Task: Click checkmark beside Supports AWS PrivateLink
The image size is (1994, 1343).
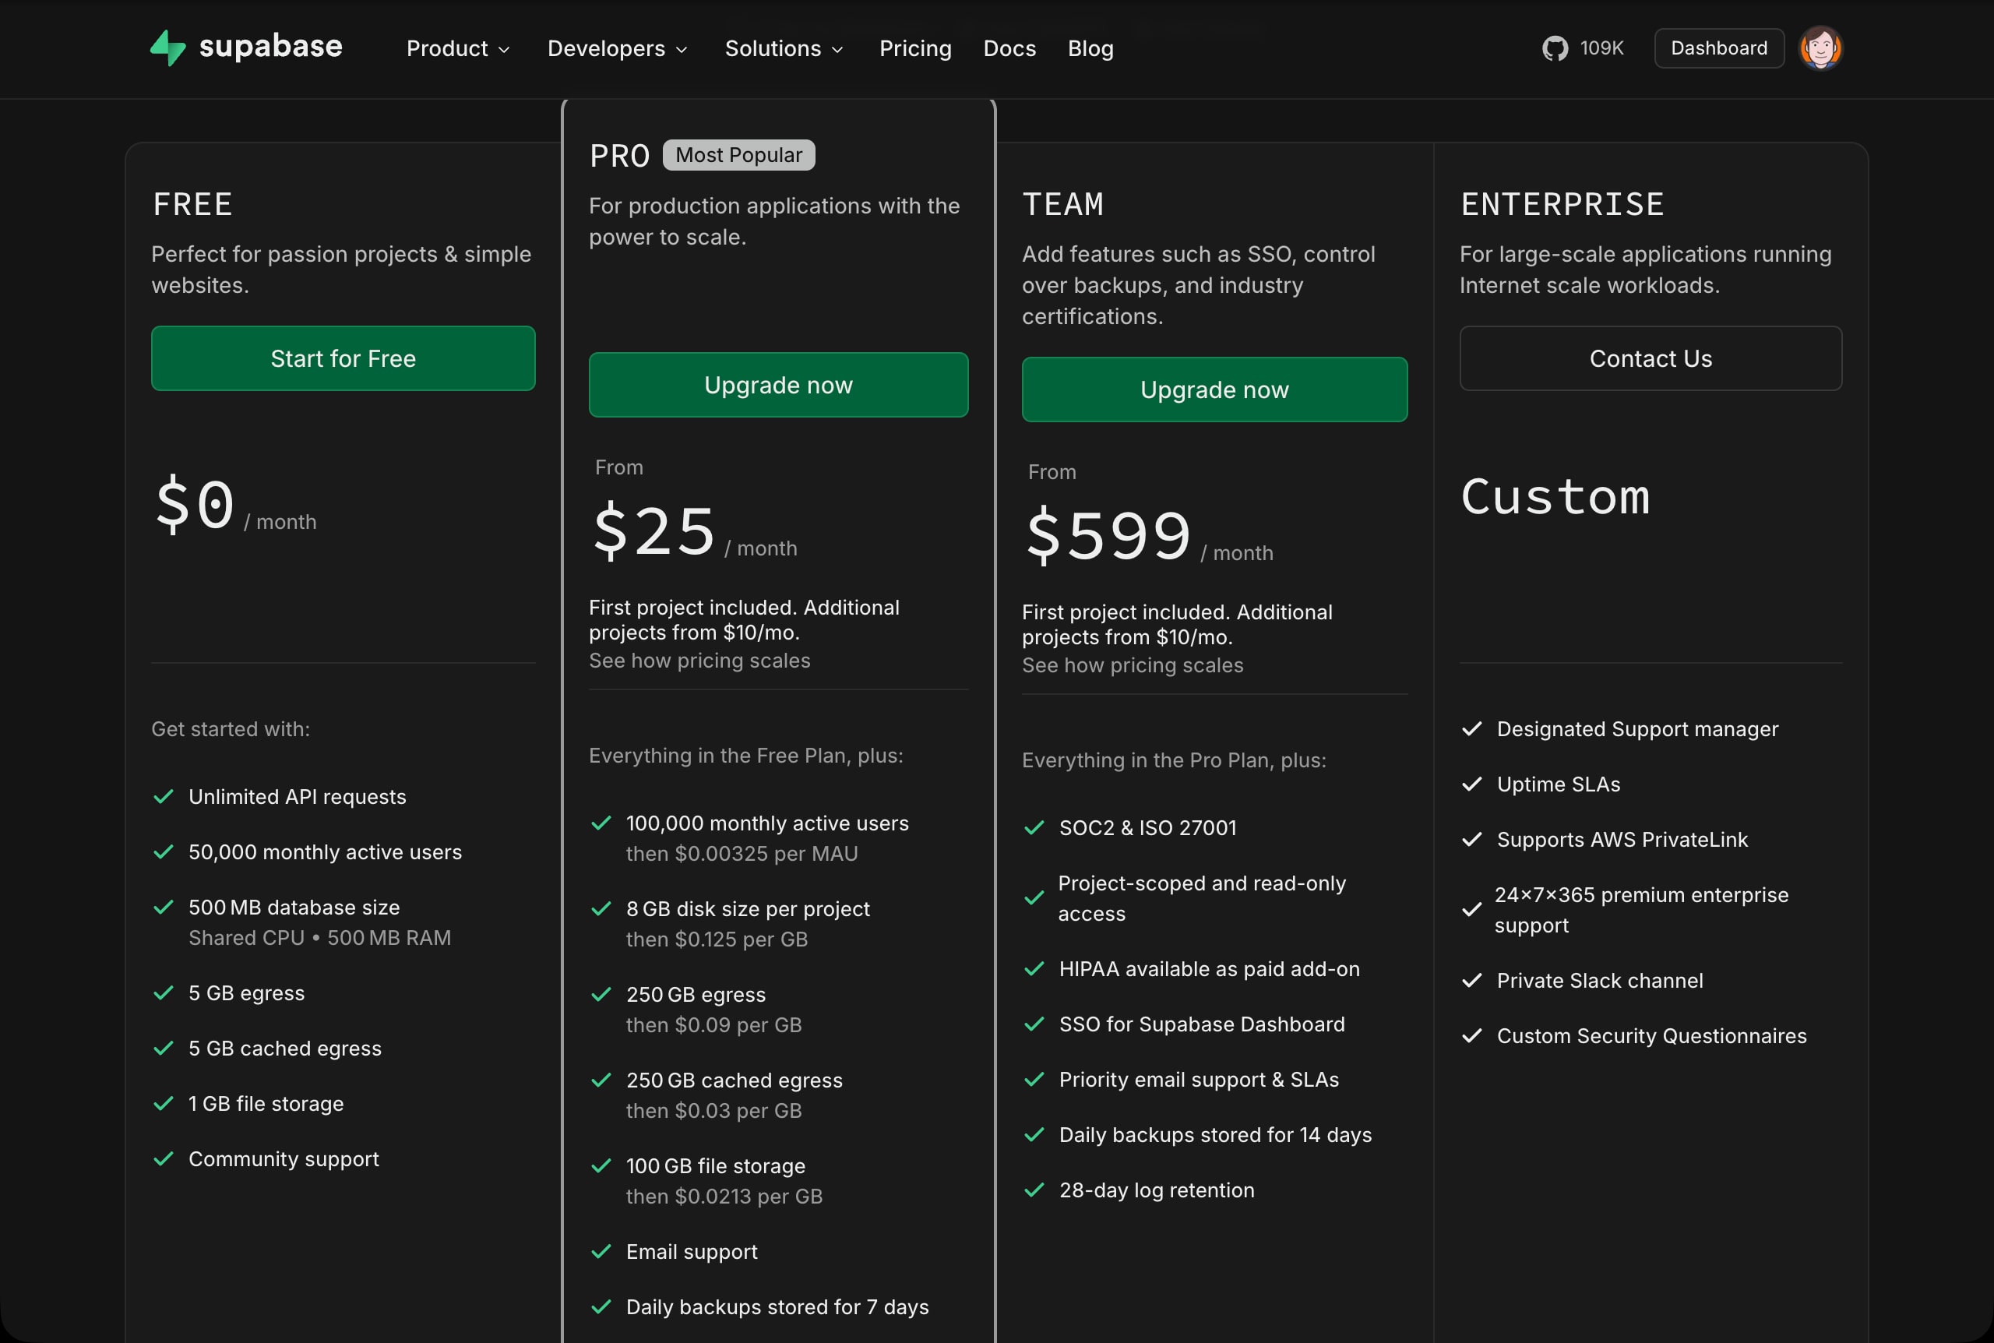Action: (x=1471, y=840)
